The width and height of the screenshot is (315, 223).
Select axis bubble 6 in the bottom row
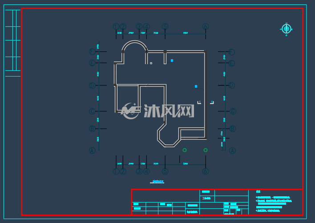pyautogui.click(x=206, y=171)
